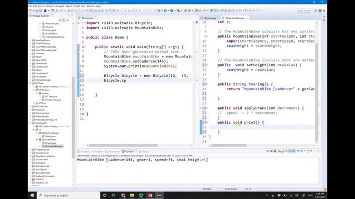Click red error indicator atop Demo overview ruler

point(197,22)
